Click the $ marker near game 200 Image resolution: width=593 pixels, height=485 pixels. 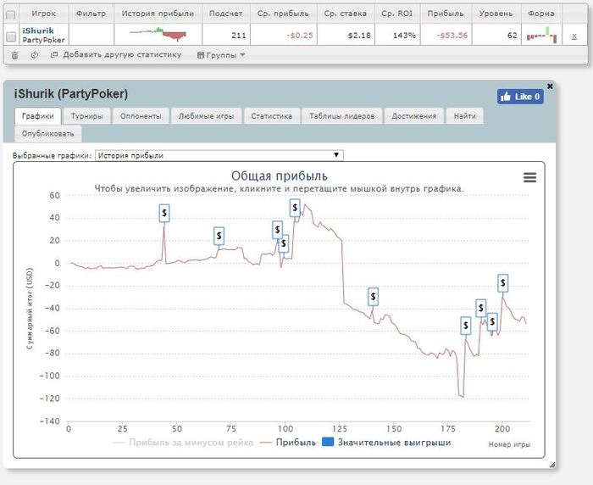[x=502, y=283]
